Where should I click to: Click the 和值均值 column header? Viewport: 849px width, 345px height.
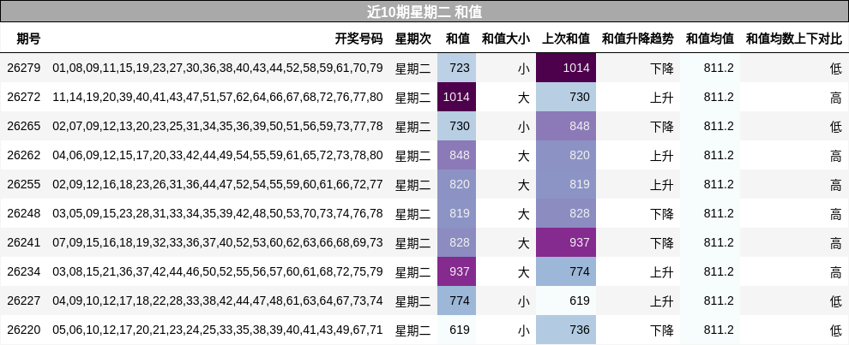point(710,39)
